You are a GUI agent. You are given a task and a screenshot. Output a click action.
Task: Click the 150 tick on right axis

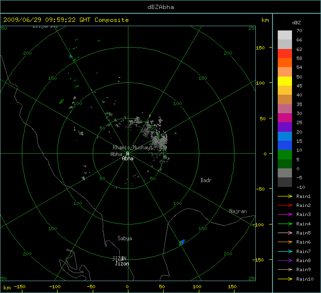[x=261, y=48]
